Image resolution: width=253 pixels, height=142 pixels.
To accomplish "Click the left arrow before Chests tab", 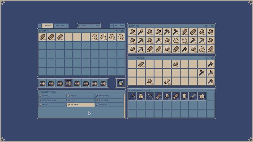I will pyautogui.click(x=40, y=26).
